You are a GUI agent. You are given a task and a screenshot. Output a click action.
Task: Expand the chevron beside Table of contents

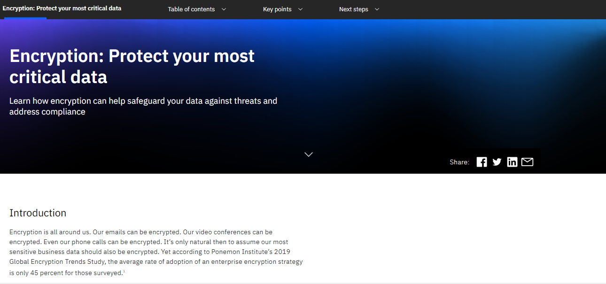coord(224,9)
